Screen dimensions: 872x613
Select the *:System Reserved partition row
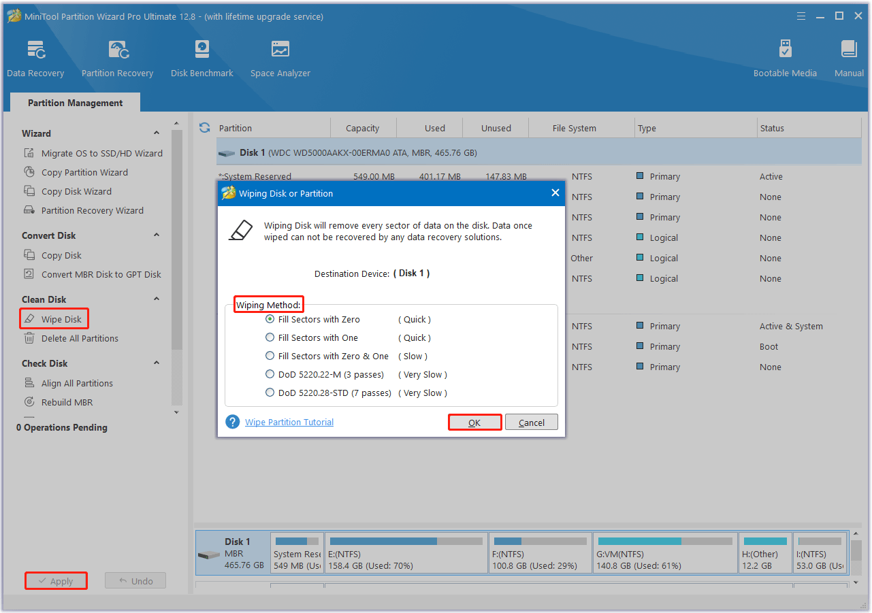pos(539,176)
